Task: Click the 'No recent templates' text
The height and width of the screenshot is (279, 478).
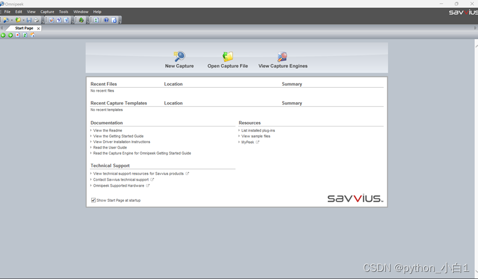Action: click(x=107, y=110)
